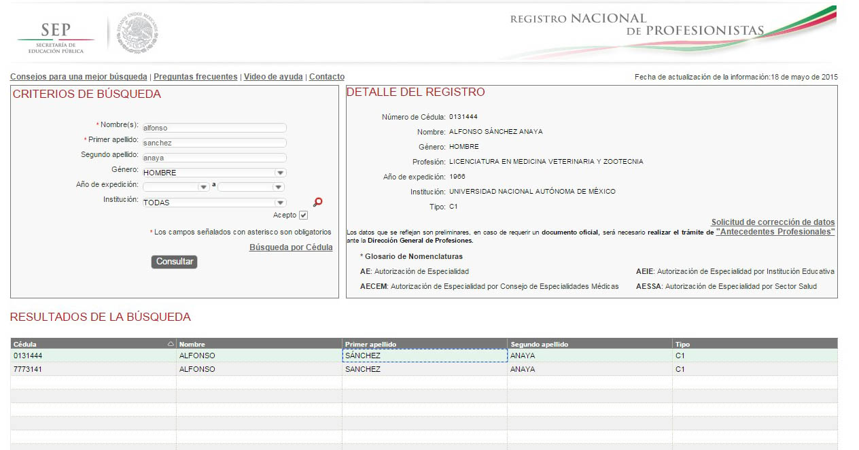Click the sort arrow in Cédula column header

pos(171,344)
